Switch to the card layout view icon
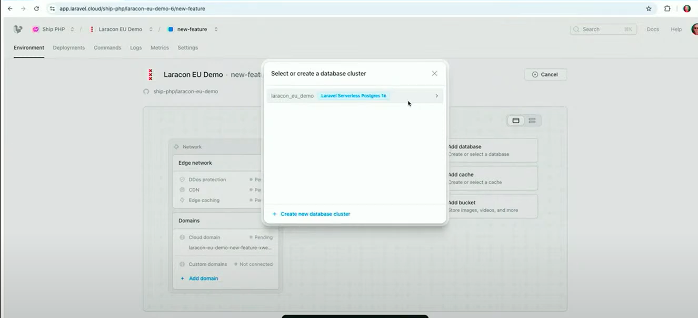 [x=516, y=121]
